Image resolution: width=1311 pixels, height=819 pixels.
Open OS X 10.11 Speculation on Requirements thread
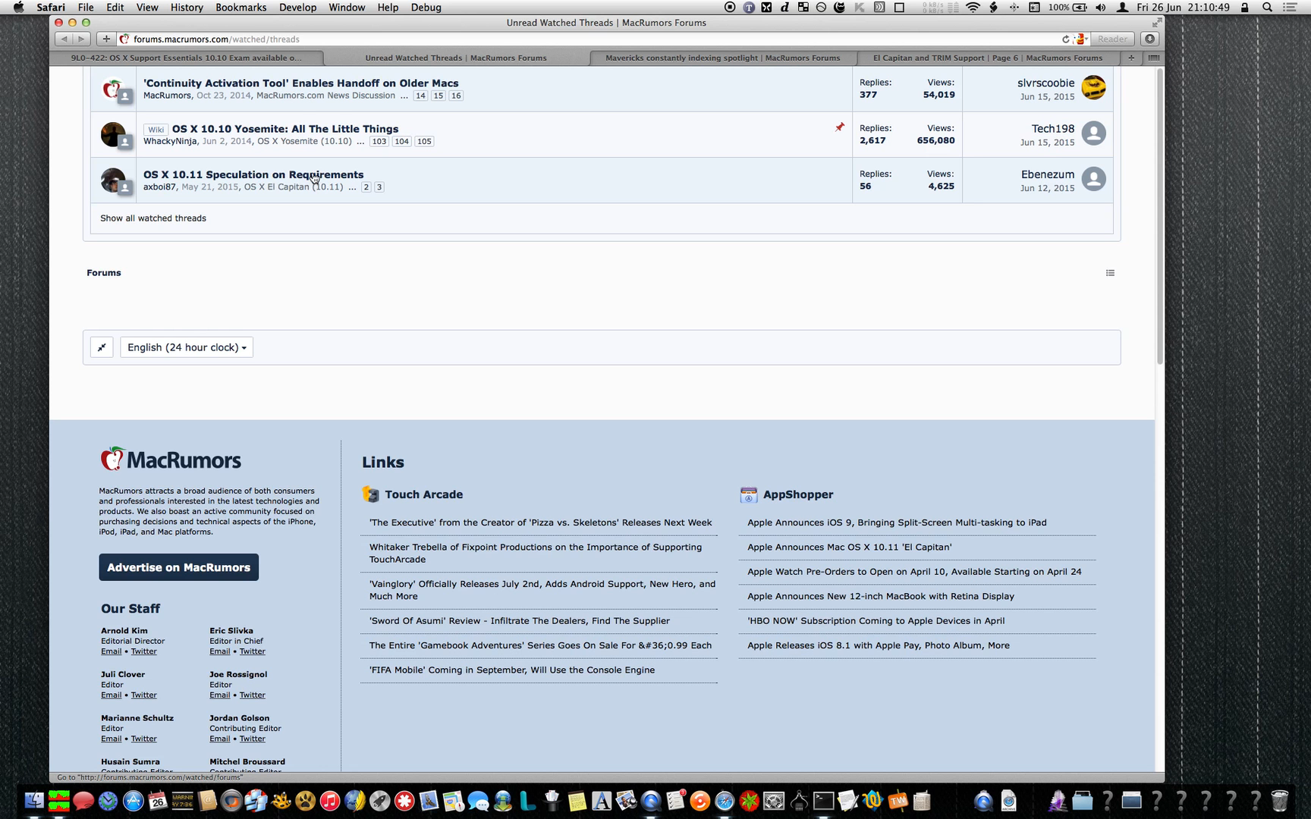253,174
